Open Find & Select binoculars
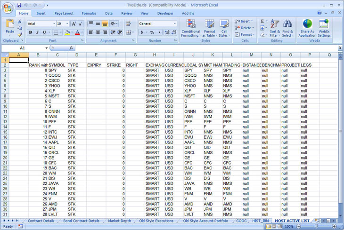 [x=287, y=28]
